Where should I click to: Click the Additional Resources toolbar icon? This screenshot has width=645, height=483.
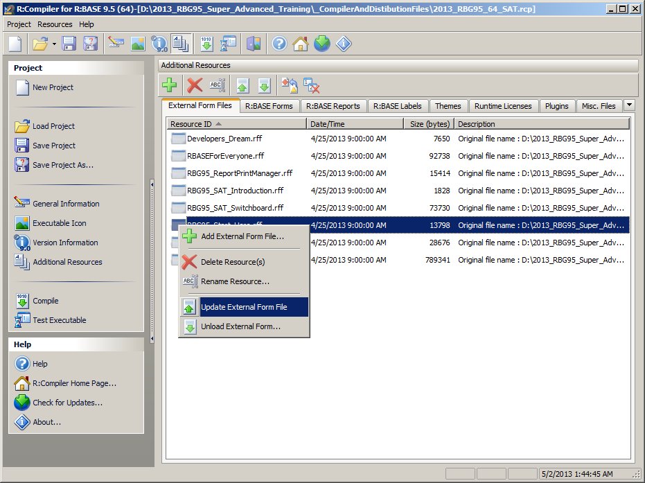coord(182,44)
